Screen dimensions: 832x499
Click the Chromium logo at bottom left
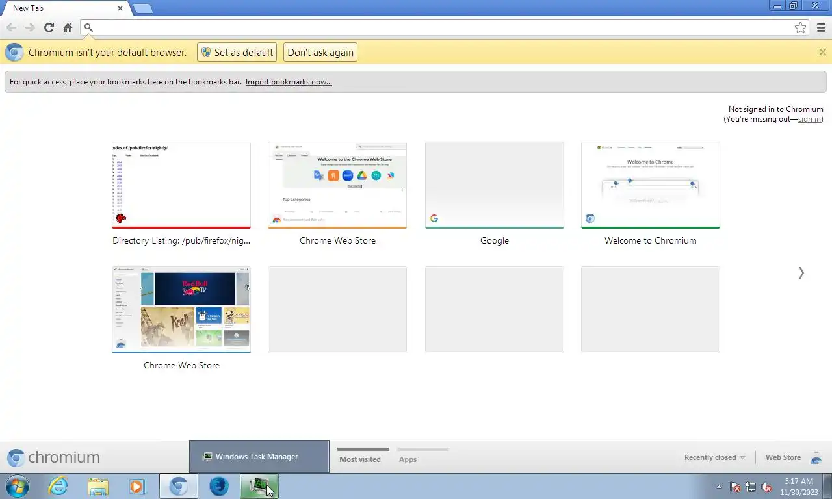point(54,457)
